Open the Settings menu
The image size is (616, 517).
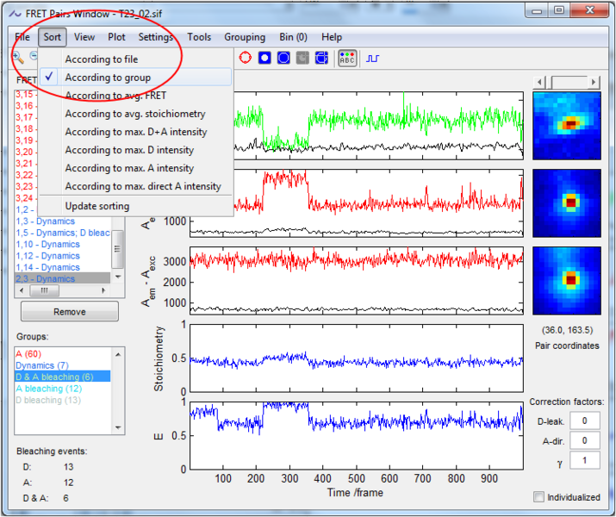click(x=156, y=37)
